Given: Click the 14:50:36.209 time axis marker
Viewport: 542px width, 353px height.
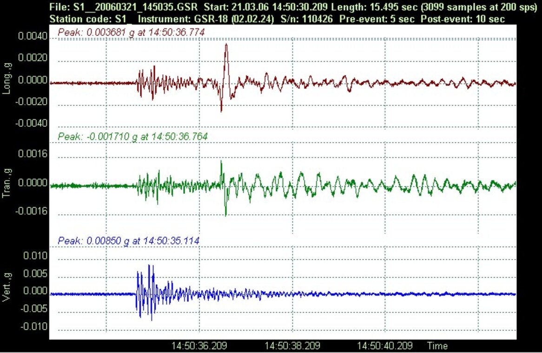Looking at the screenshot, I should [x=199, y=346].
